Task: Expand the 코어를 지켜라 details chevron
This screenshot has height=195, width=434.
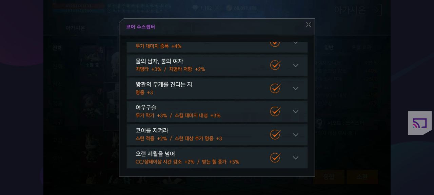Action: click(296, 135)
